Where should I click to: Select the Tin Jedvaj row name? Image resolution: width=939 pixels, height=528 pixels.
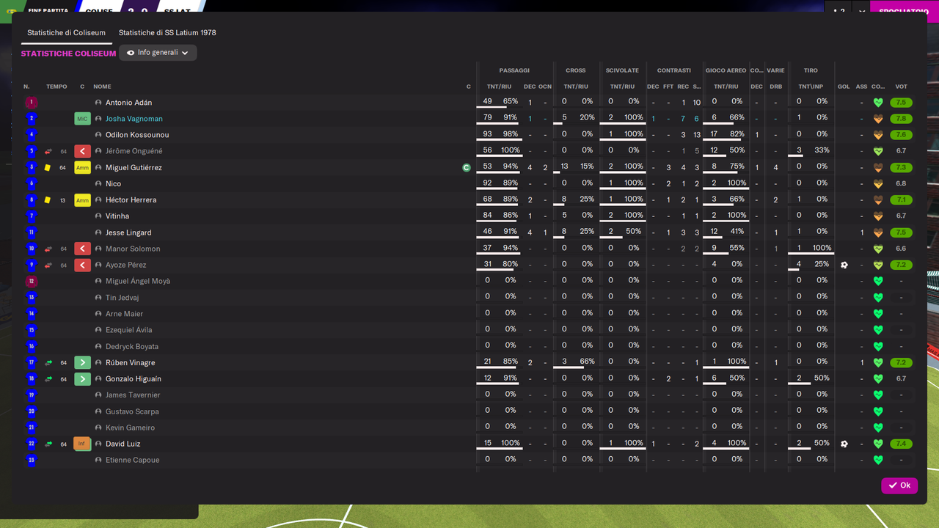[122, 298]
